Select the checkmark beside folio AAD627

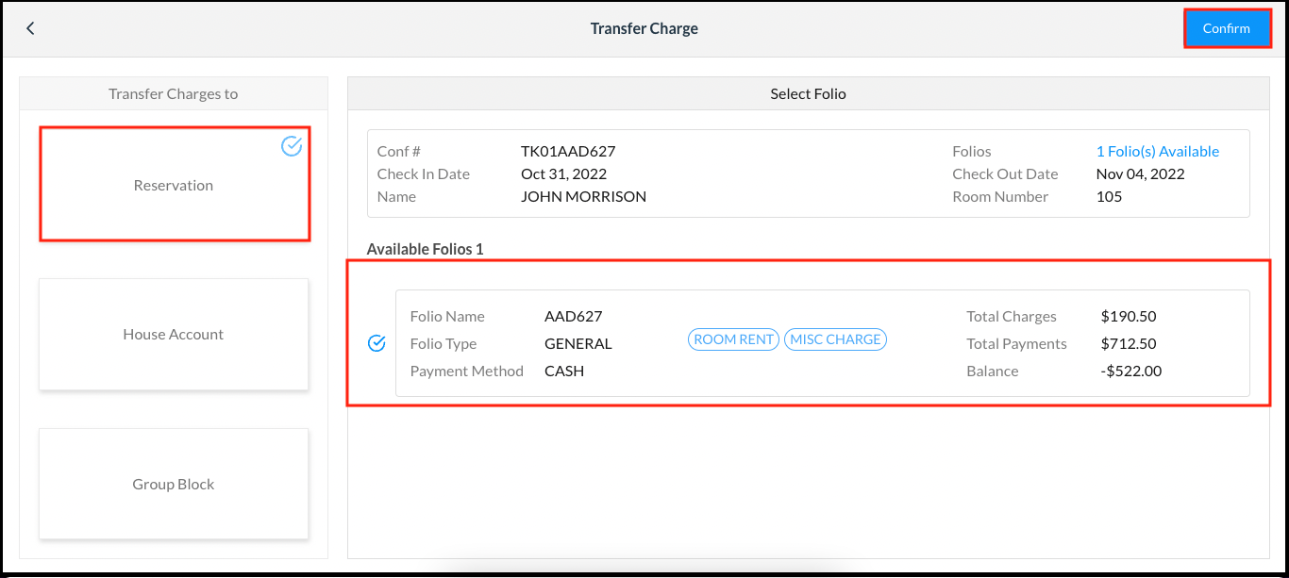click(x=377, y=343)
